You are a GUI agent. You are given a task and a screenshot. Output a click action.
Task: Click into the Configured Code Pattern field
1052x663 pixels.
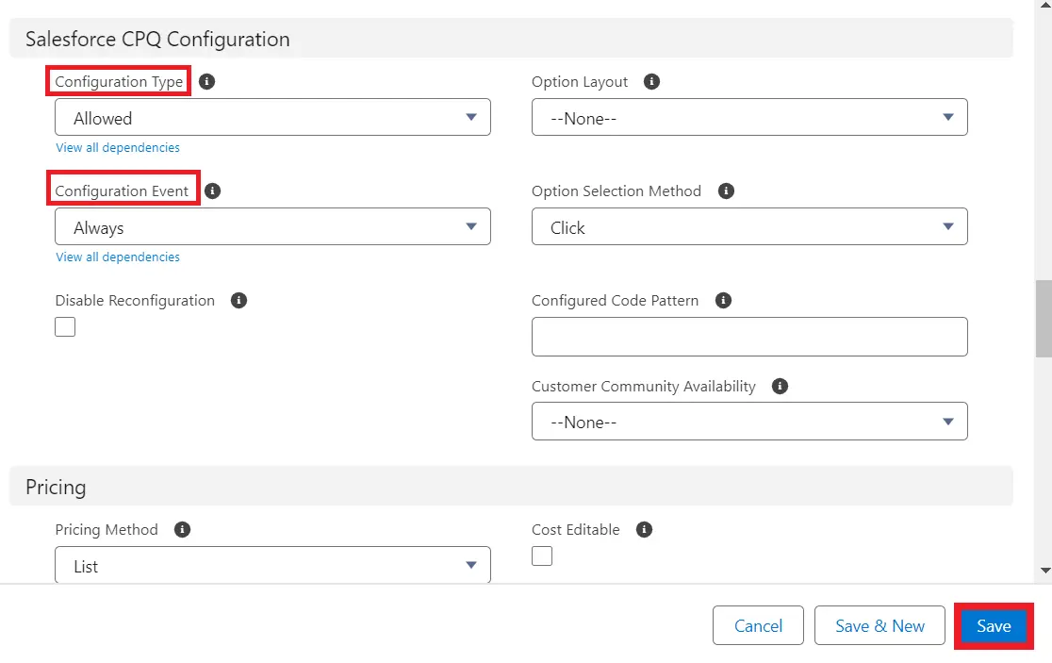749,337
